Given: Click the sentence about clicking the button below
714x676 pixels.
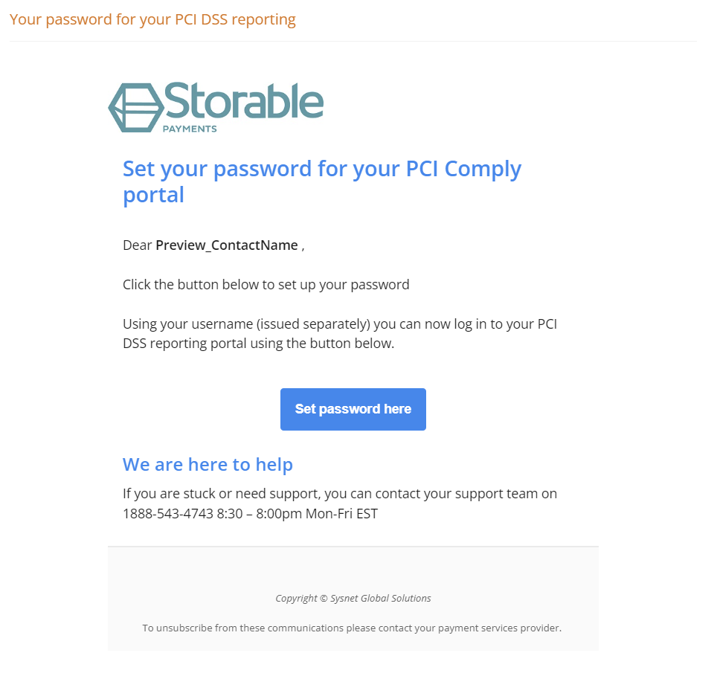Looking at the screenshot, I should pyautogui.click(x=266, y=285).
